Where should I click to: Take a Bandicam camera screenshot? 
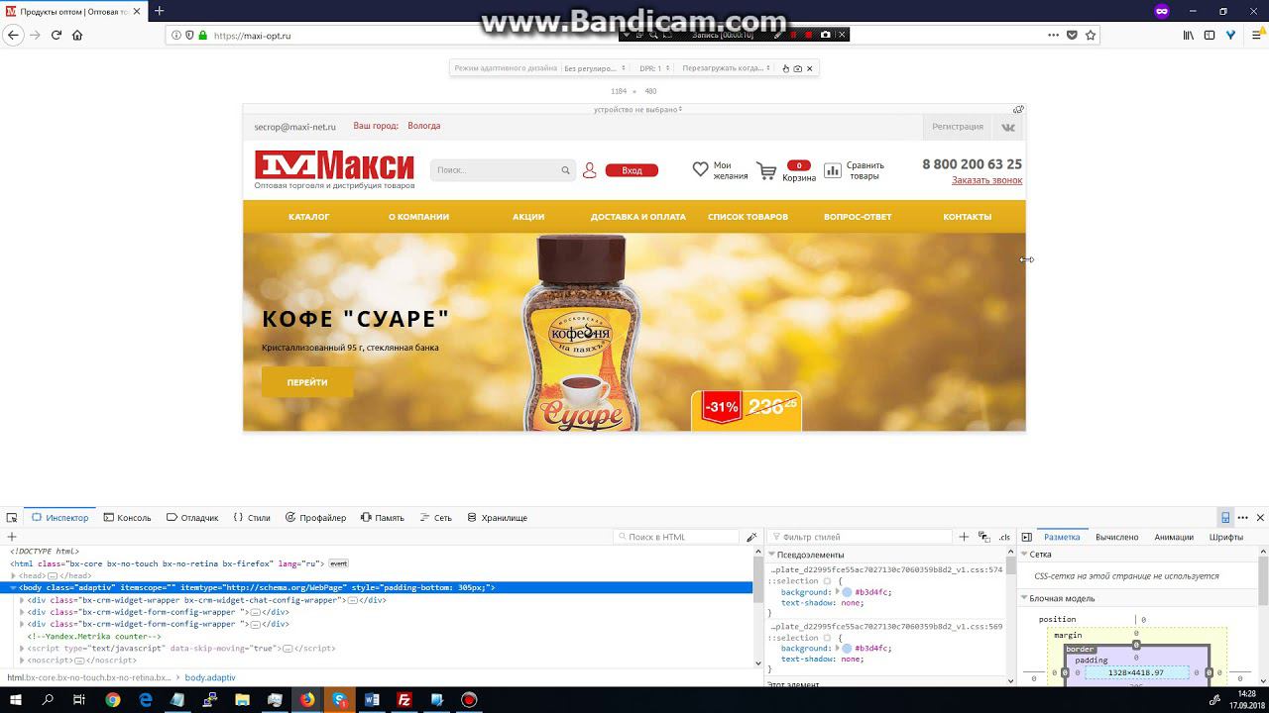(x=826, y=35)
